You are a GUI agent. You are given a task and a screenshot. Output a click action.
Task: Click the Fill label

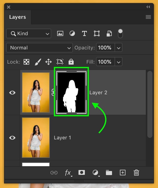click(90, 62)
